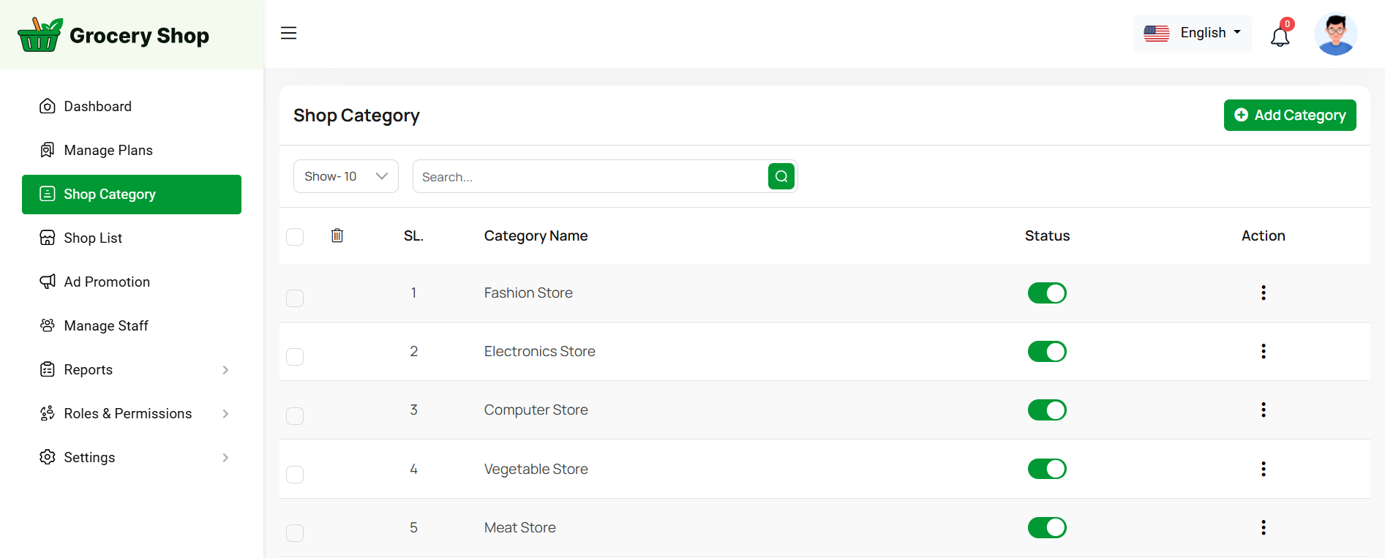Open action menu for Fashion Store
This screenshot has height=558, width=1385.
tap(1263, 293)
